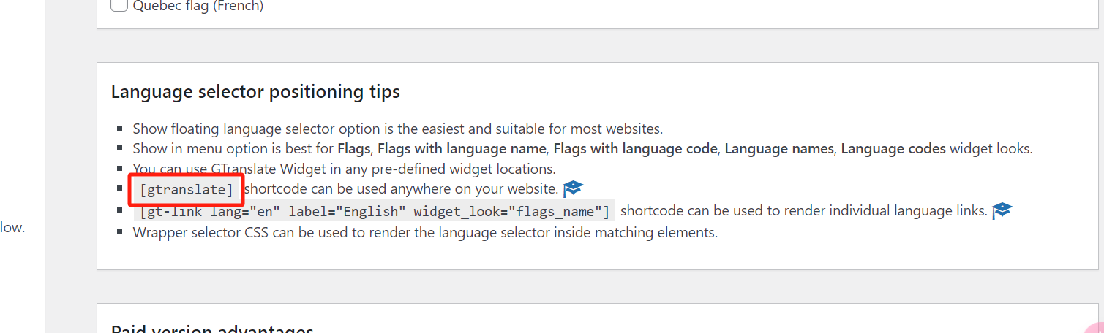
Task: Click the bold "Language codes" text
Action: coord(893,149)
